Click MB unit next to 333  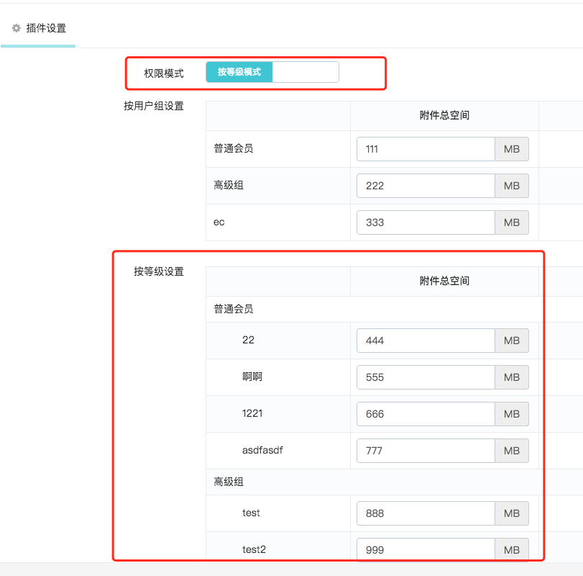click(x=512, y=222)
